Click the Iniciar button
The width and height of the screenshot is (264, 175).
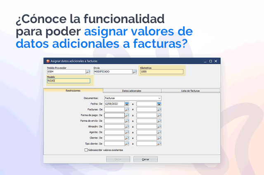(118, 159)
